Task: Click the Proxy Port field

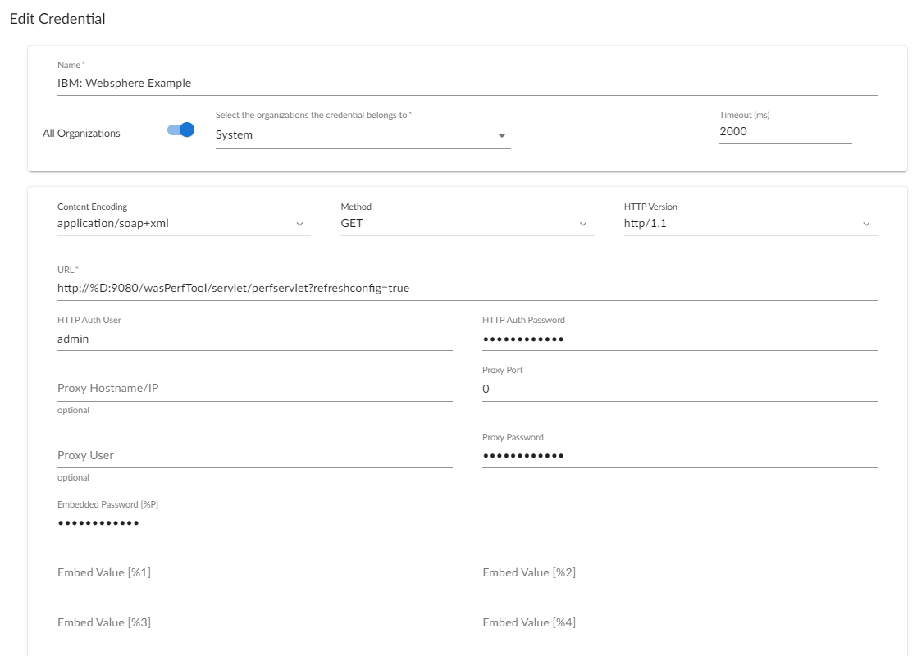Action: pos(680,389)
